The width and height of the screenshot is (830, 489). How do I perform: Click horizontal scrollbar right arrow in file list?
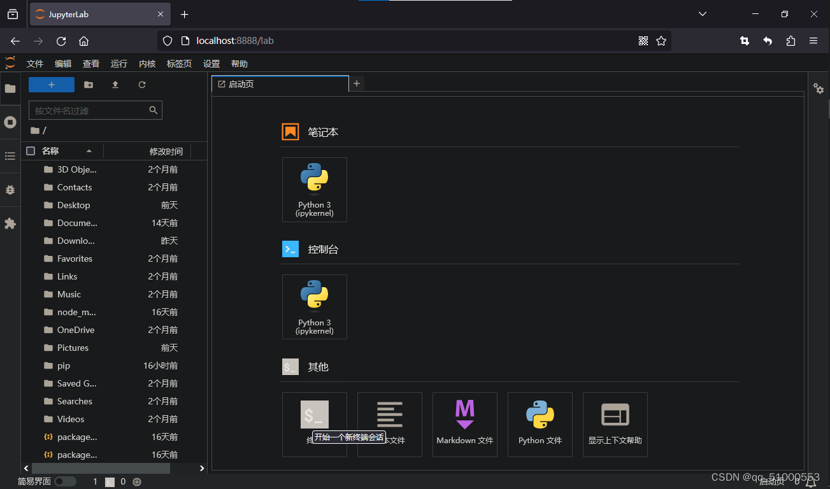202,469
